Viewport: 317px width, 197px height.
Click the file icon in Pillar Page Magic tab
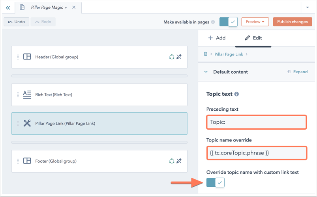(x=22, y=7)
